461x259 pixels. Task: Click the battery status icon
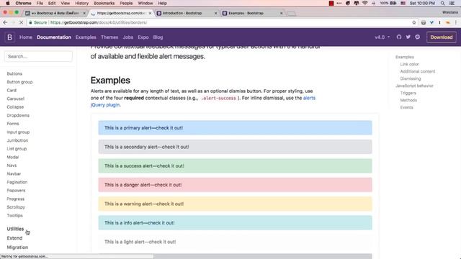pyautogui.click(x=393, y=3)
